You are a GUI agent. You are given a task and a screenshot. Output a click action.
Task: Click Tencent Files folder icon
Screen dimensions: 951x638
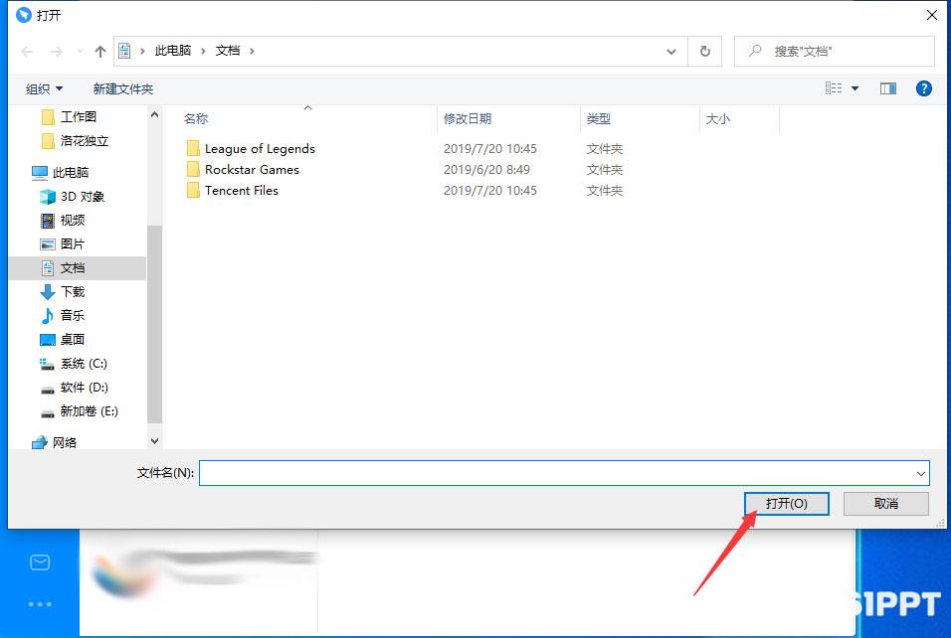(x=193, y=190)
